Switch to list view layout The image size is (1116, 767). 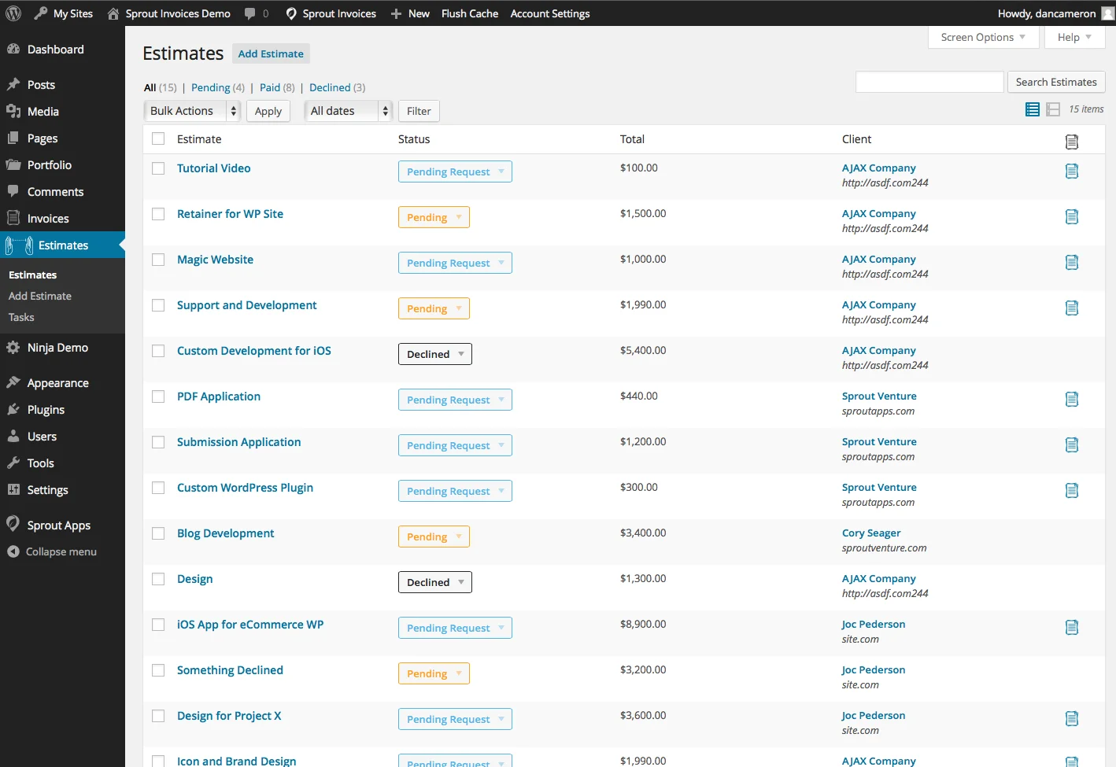(x=1032, y=109)
